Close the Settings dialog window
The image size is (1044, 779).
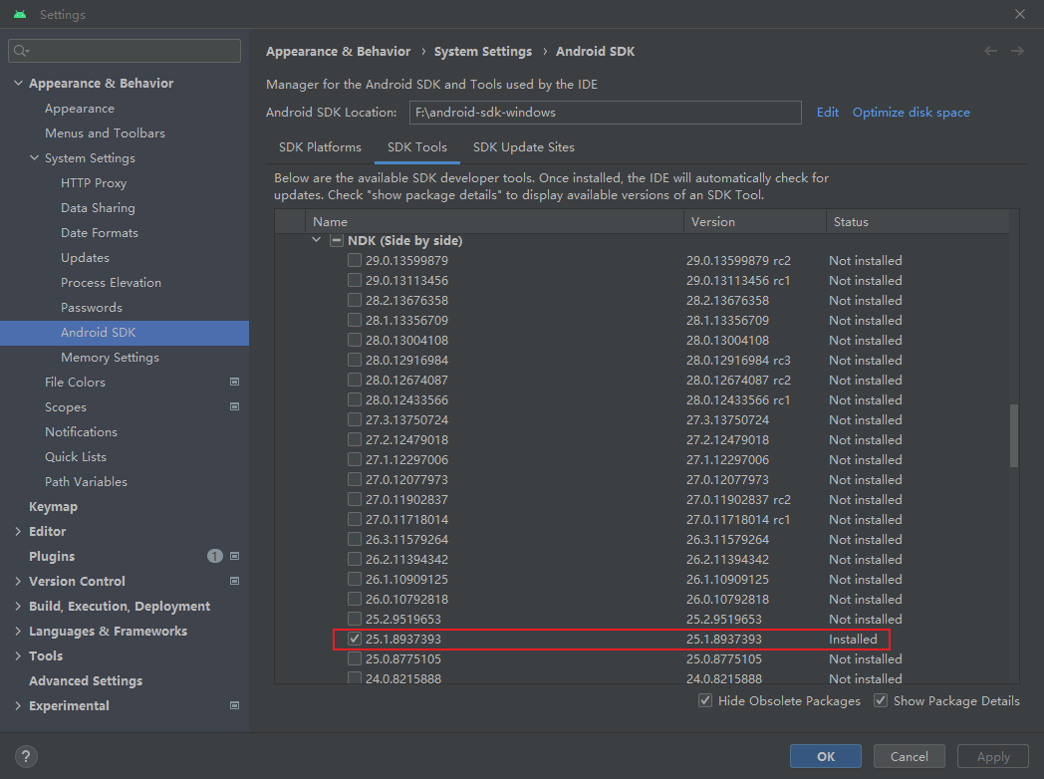click(x=1020, y=14)
